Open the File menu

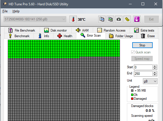tap(5, 11)
